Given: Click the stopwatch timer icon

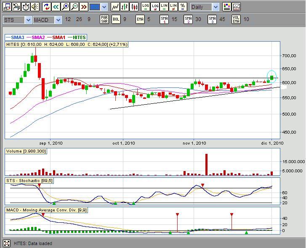Looking at the screenshot, I should click(x=26, y=7).
